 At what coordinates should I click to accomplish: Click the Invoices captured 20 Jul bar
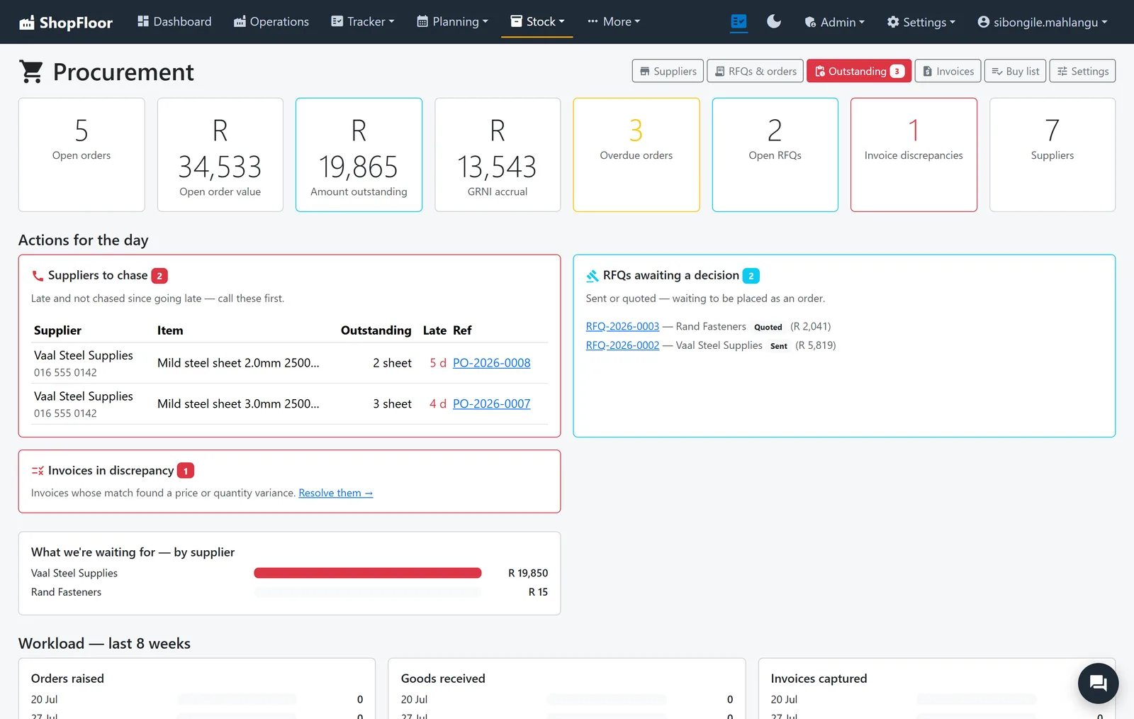(977, 700)
